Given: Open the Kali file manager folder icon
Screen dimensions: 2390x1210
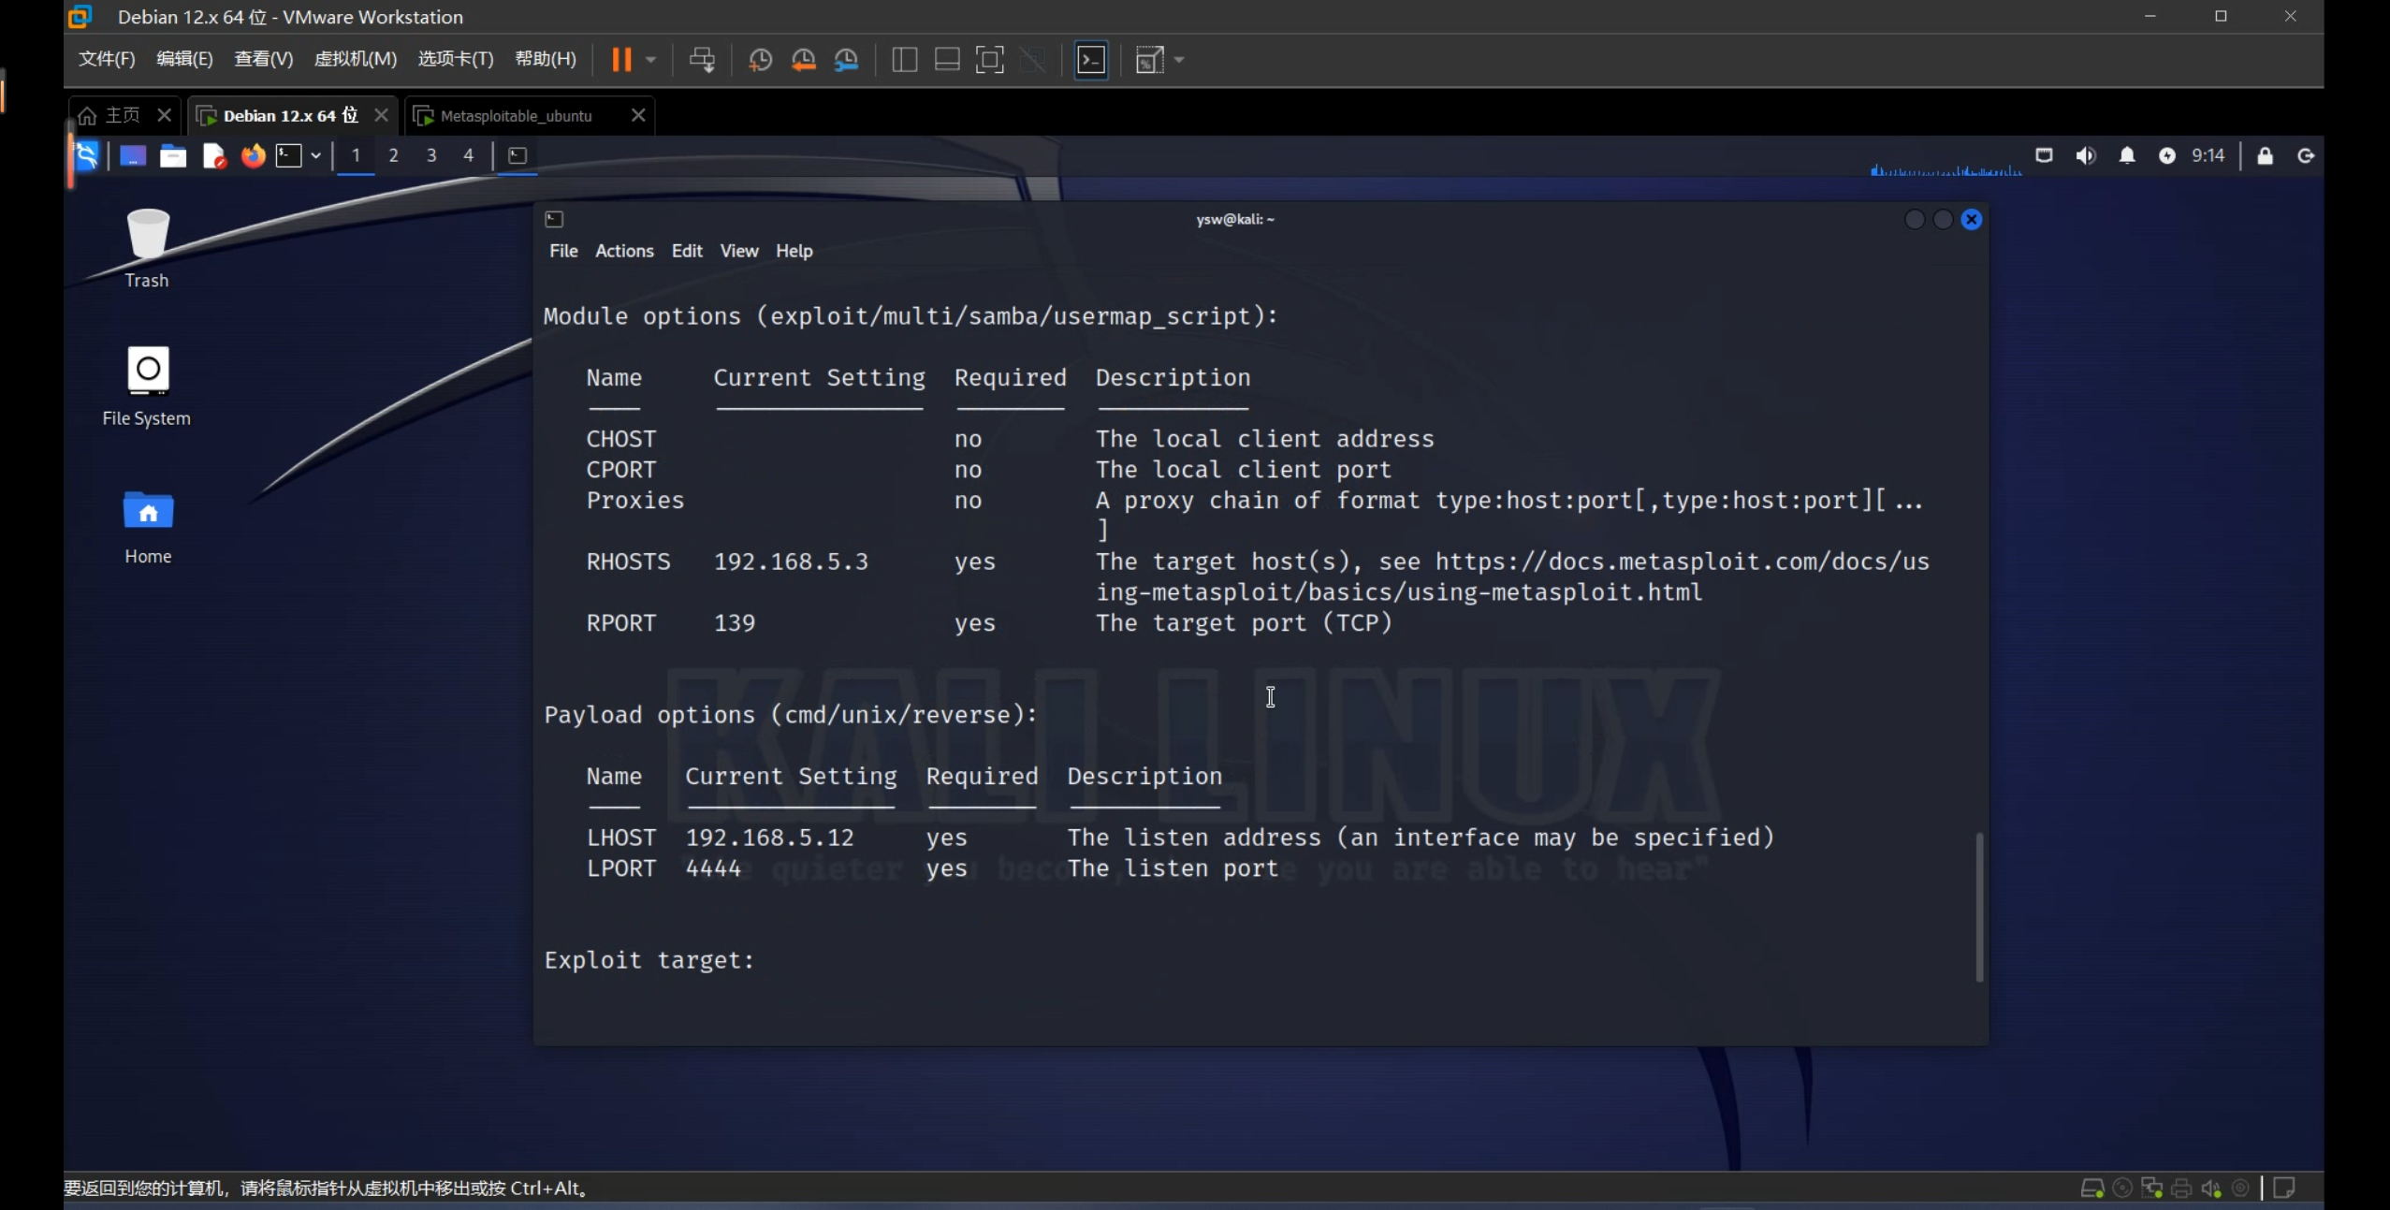Looking at the screenshot, I should [173, 155].
